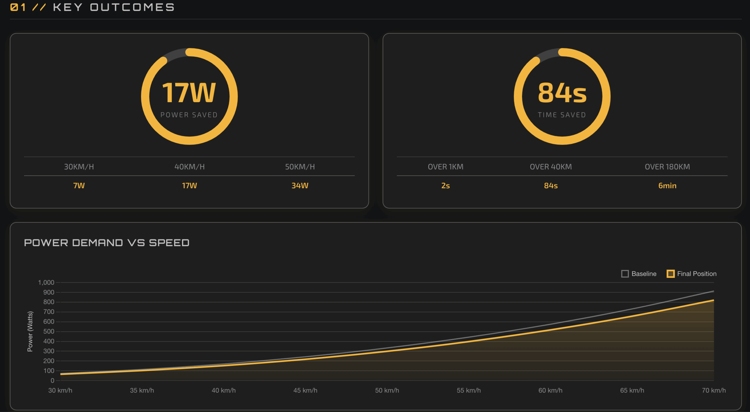The height and width of the screenshot is (412, 750).
Task: Click the 17W power saved gauge
Action: click(x=189, y=96)
